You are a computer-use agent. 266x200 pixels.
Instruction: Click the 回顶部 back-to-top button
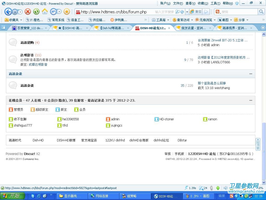tap(258, 144)
